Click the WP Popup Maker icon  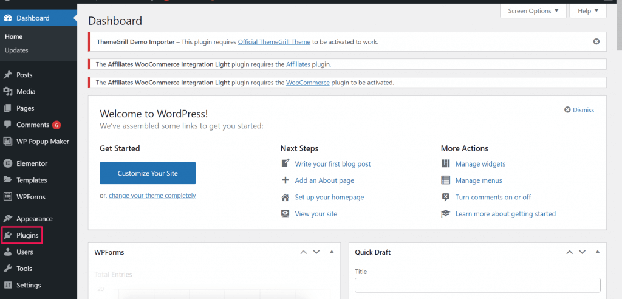click(x=7, y=142)
